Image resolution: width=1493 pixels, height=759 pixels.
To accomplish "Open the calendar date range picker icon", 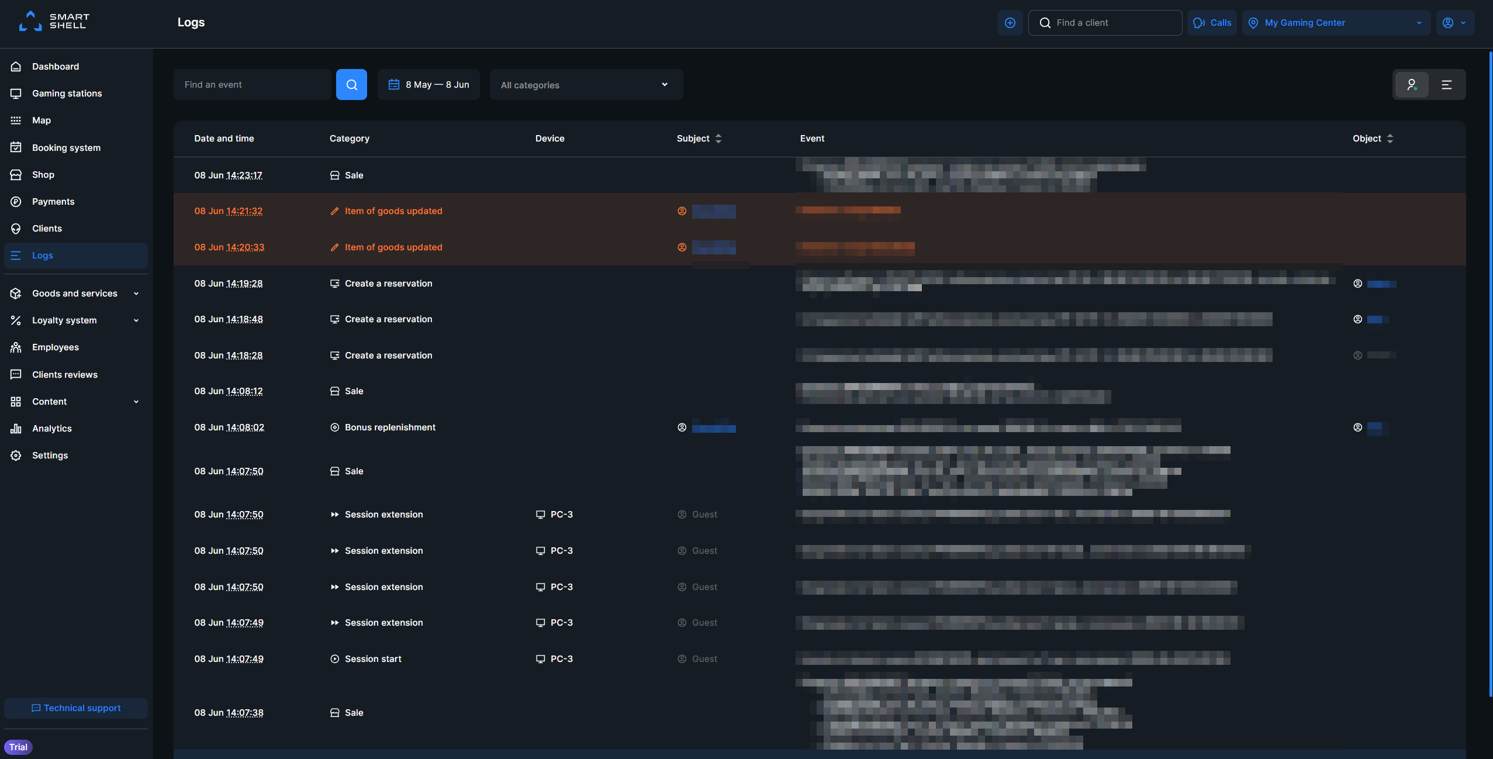I will coord(394,85).
